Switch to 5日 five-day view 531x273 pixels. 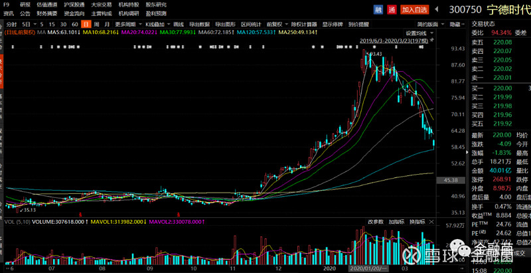click(x=26, y=25)
